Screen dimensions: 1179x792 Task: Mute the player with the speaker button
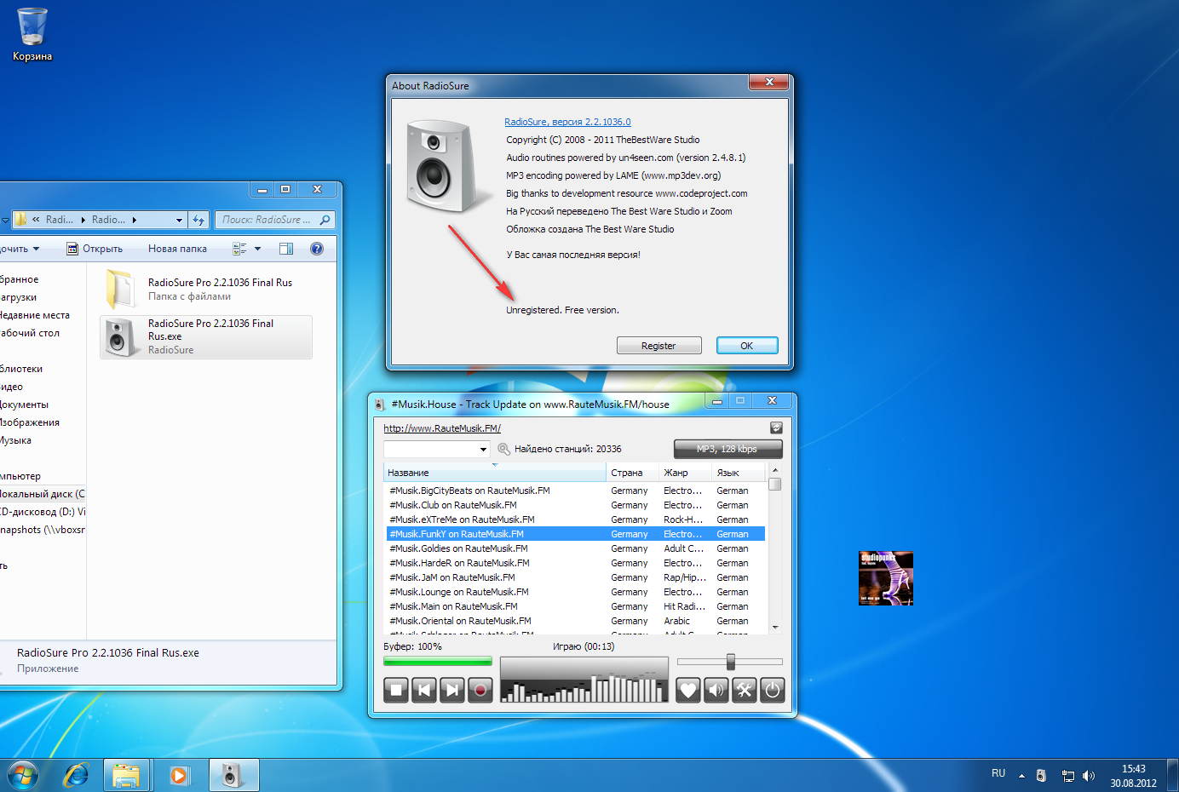716,690
